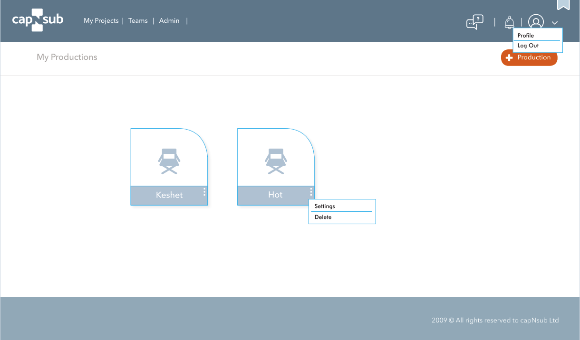Choose Delete in the Hot context menu
This screenshot has height=340, width=580.
point(323,217)
